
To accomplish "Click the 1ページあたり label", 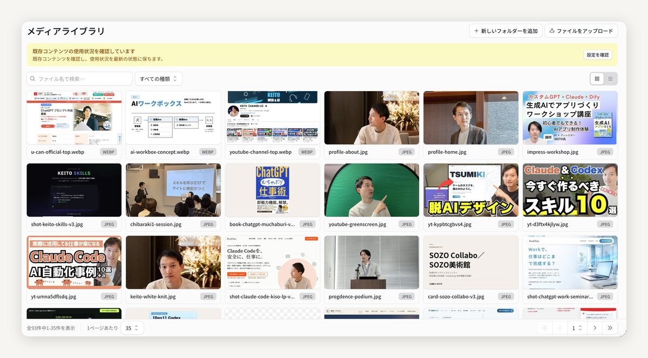I will tap(102, 328).
